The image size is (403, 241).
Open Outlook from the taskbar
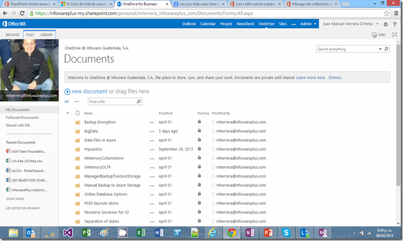pyautogui.click(x=31, y=233)
